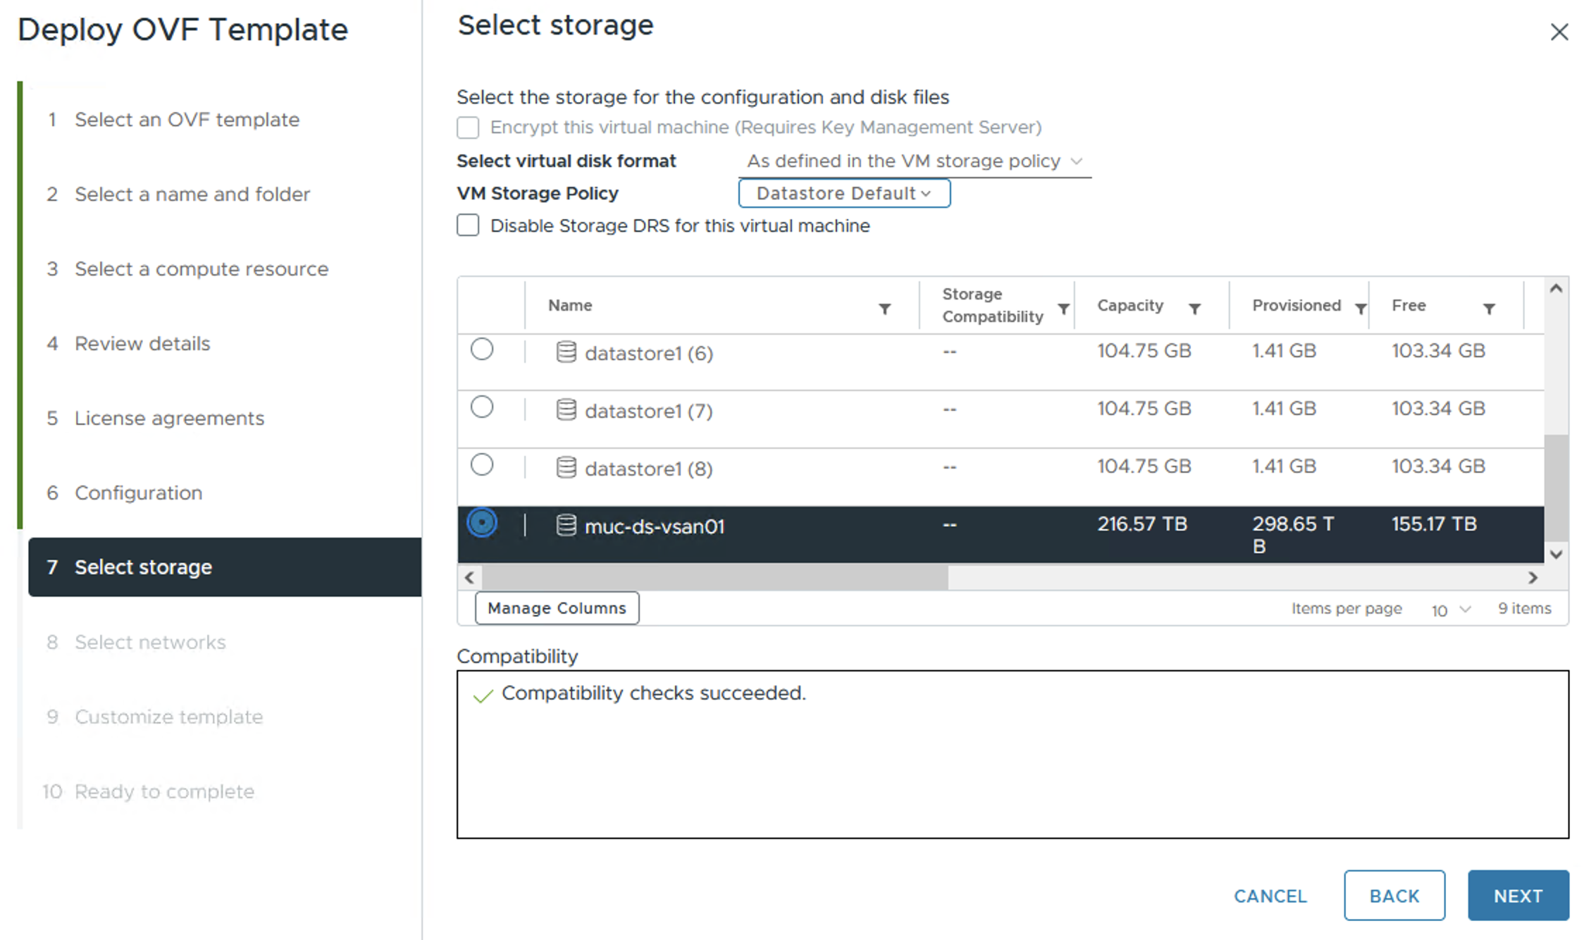Open the Free column filter
1591x940 pixels.
[x=1489, y=309]
